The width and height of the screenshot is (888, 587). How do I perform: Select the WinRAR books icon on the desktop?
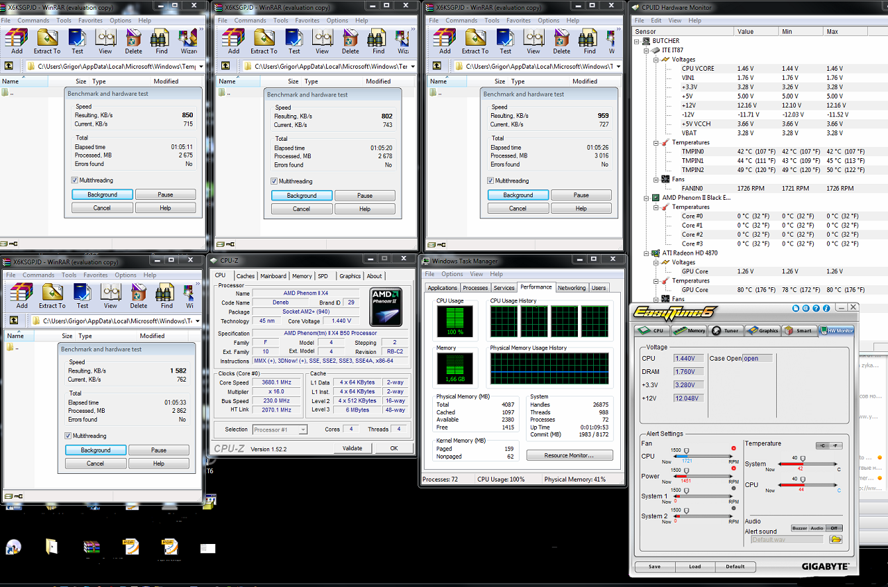92,547
